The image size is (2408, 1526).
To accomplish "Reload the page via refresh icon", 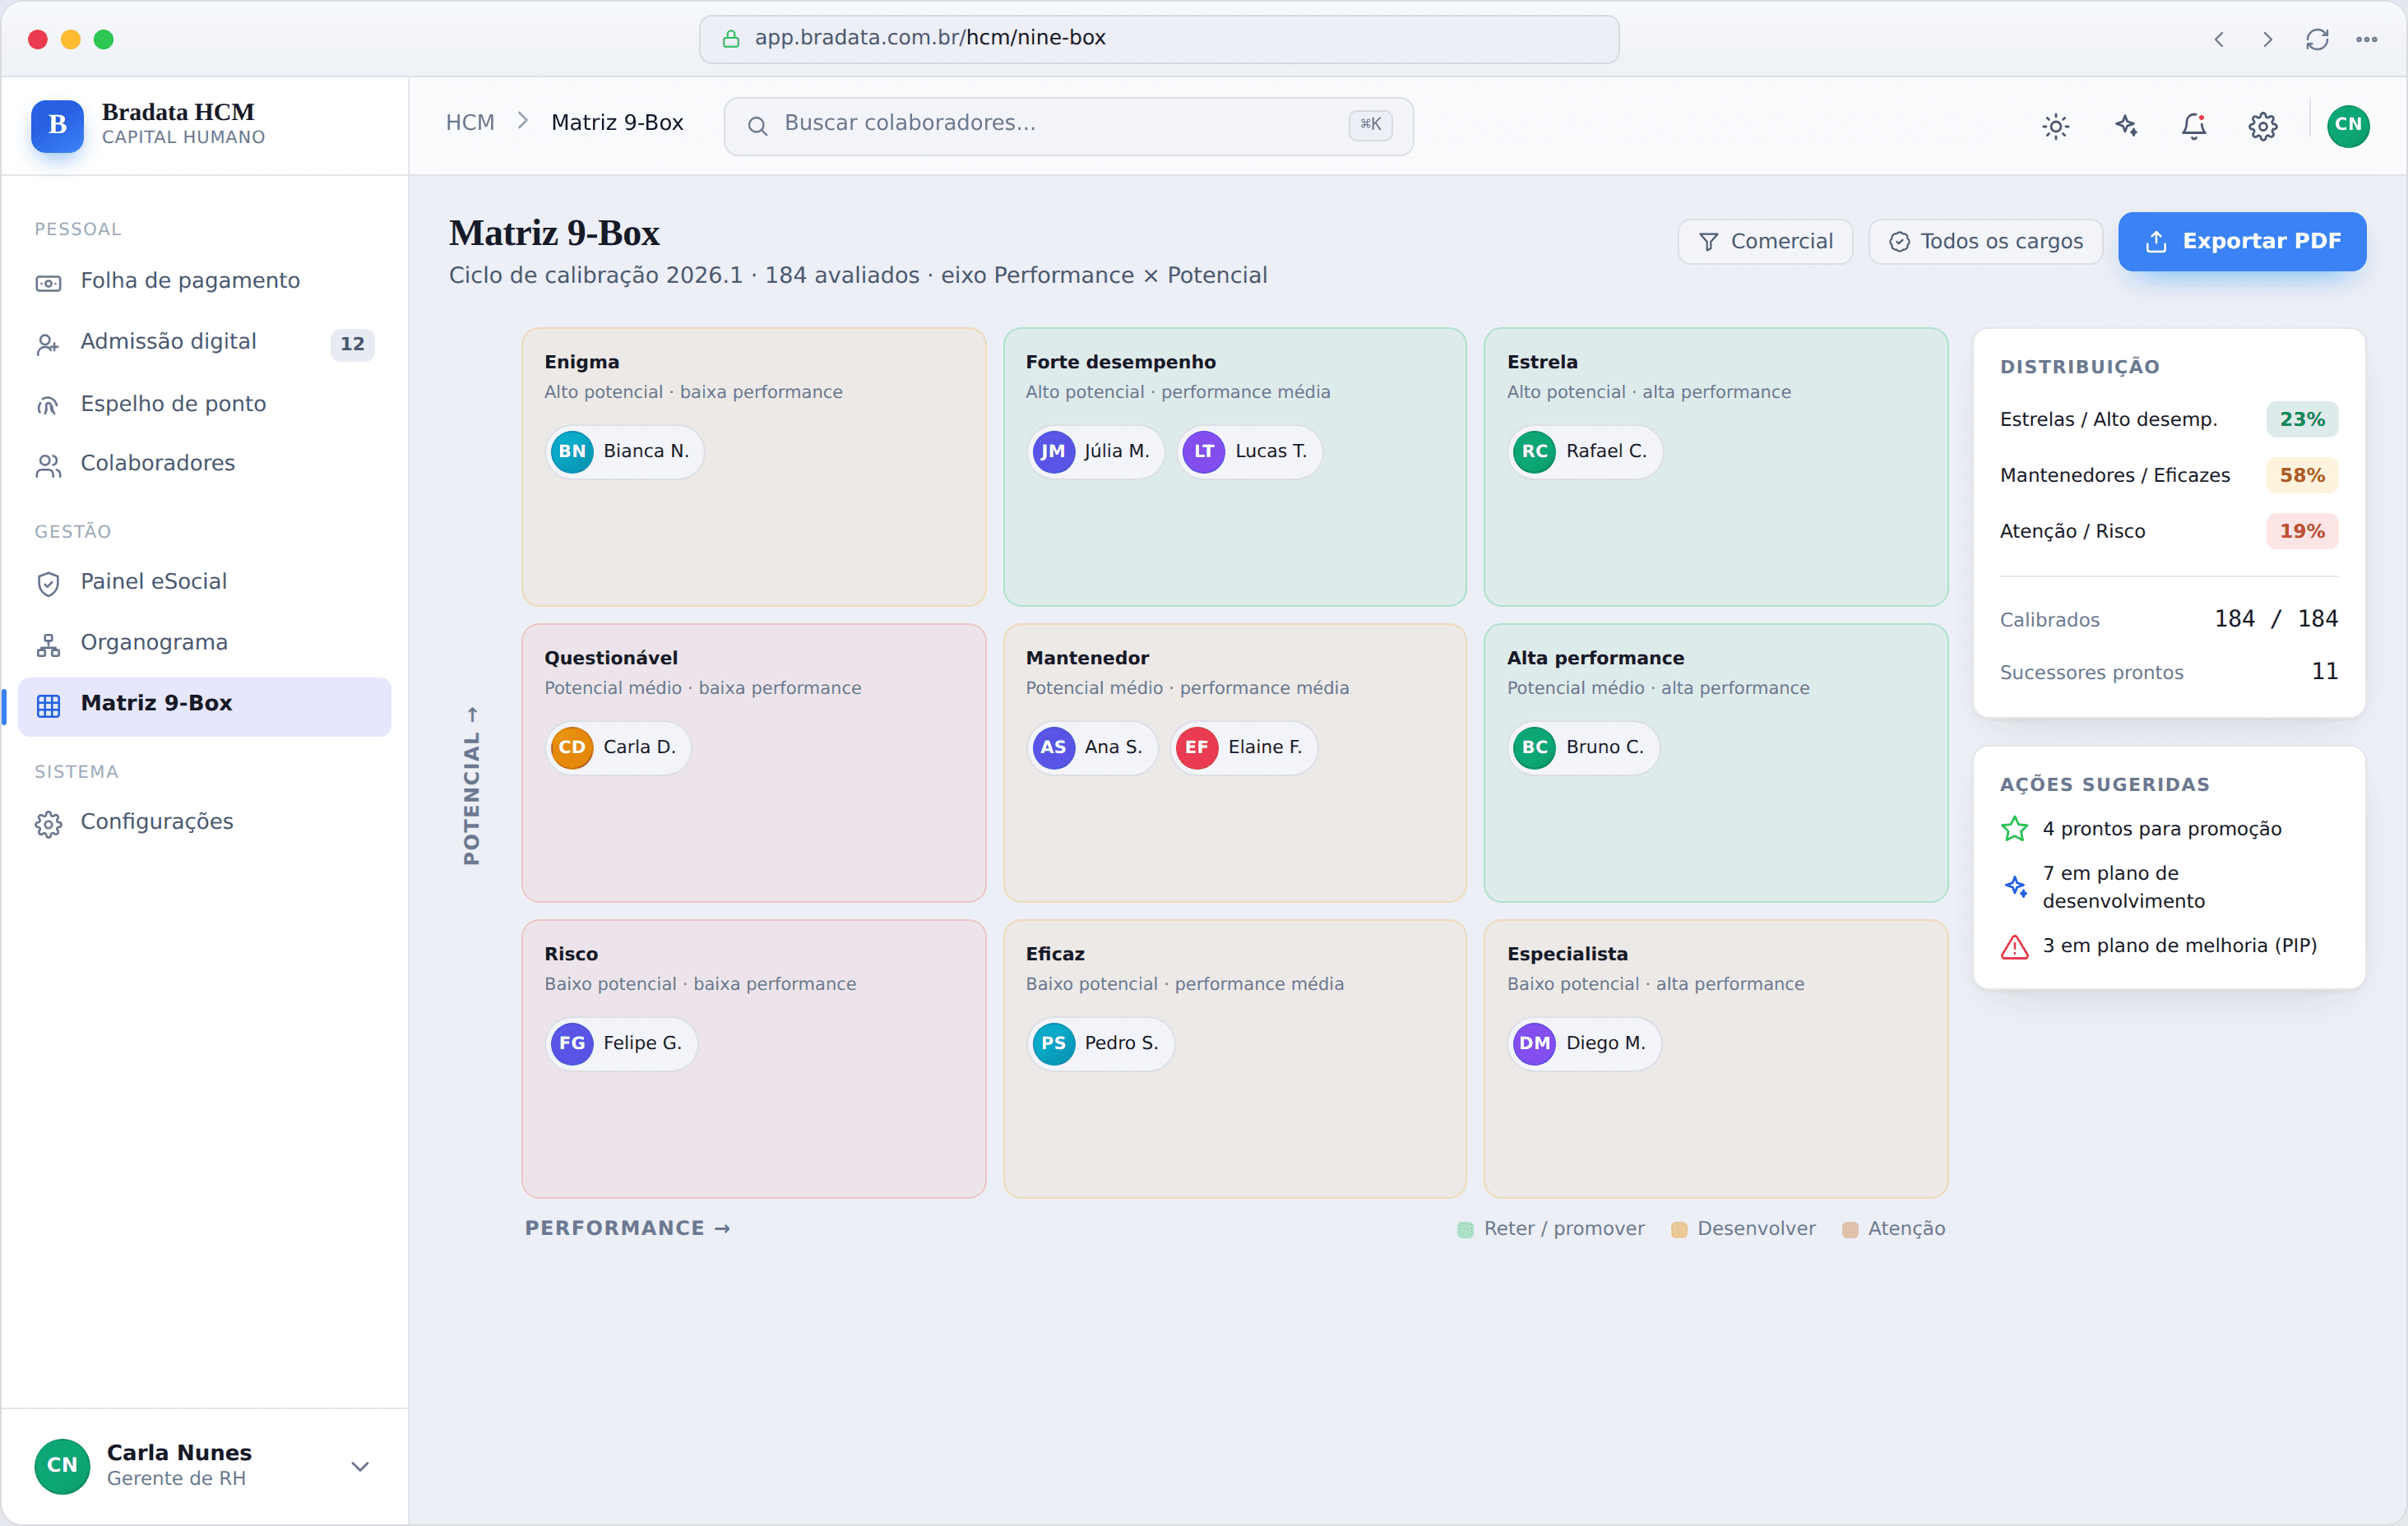I will point(2317,39).
